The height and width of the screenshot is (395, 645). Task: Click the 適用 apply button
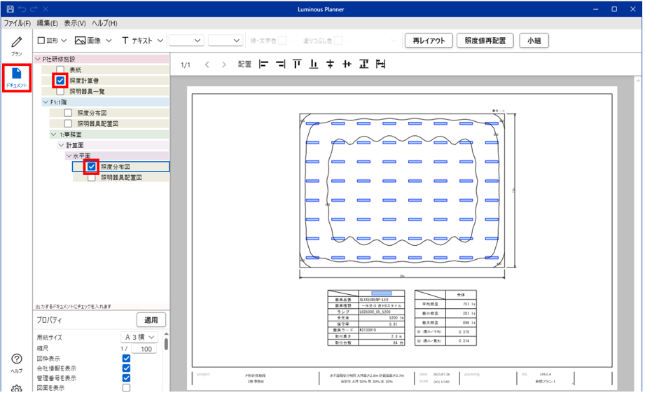point(151,320)
